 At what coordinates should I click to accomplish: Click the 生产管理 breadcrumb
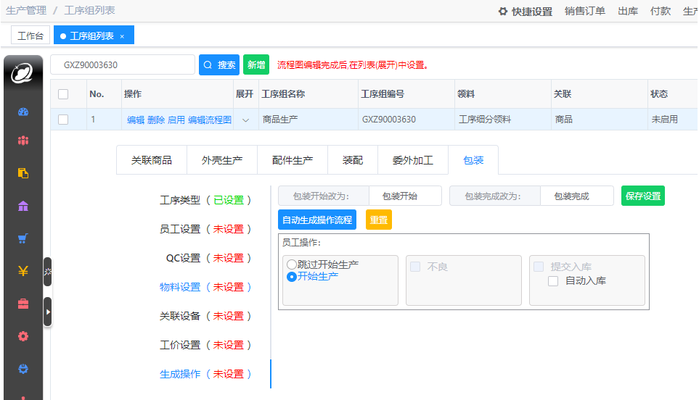click(x=26, y=10)
